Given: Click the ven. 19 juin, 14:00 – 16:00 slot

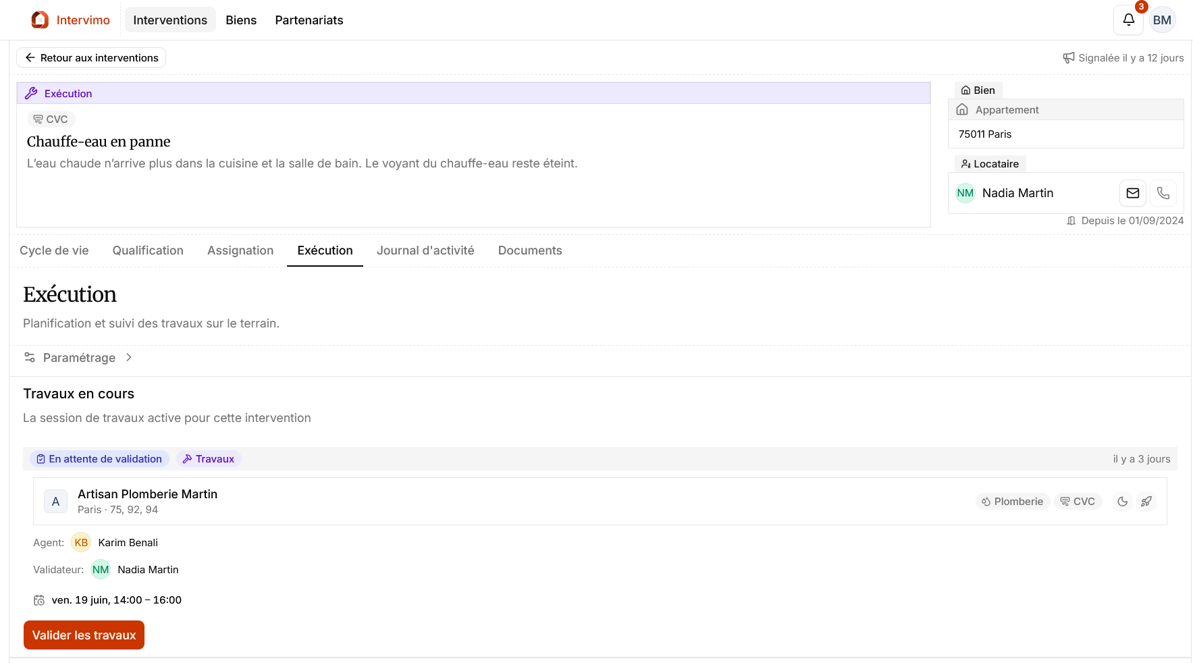Looking at the screenshot, I should [117, 600].
